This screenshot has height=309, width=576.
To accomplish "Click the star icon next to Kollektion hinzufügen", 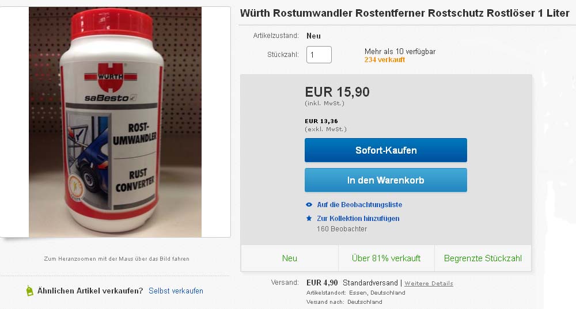I will point(309,218).
